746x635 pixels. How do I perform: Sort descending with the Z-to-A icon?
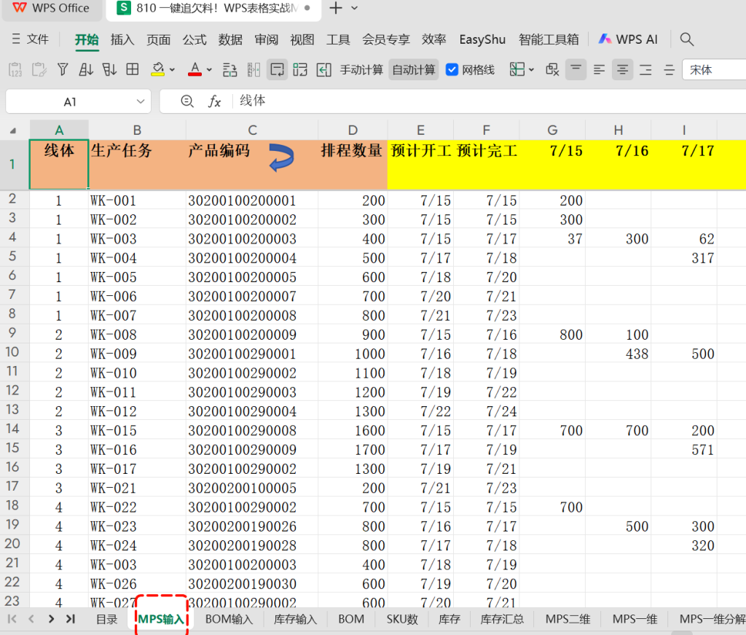point(109,70)
